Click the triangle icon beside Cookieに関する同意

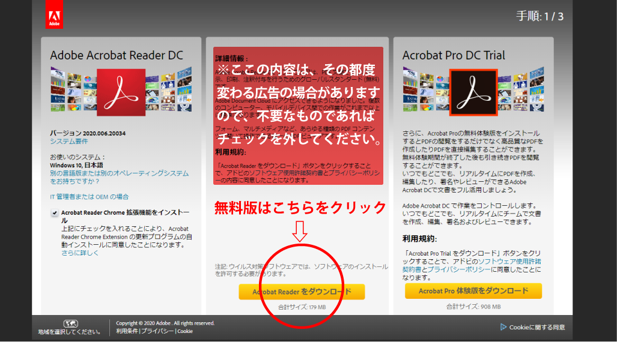503,327
